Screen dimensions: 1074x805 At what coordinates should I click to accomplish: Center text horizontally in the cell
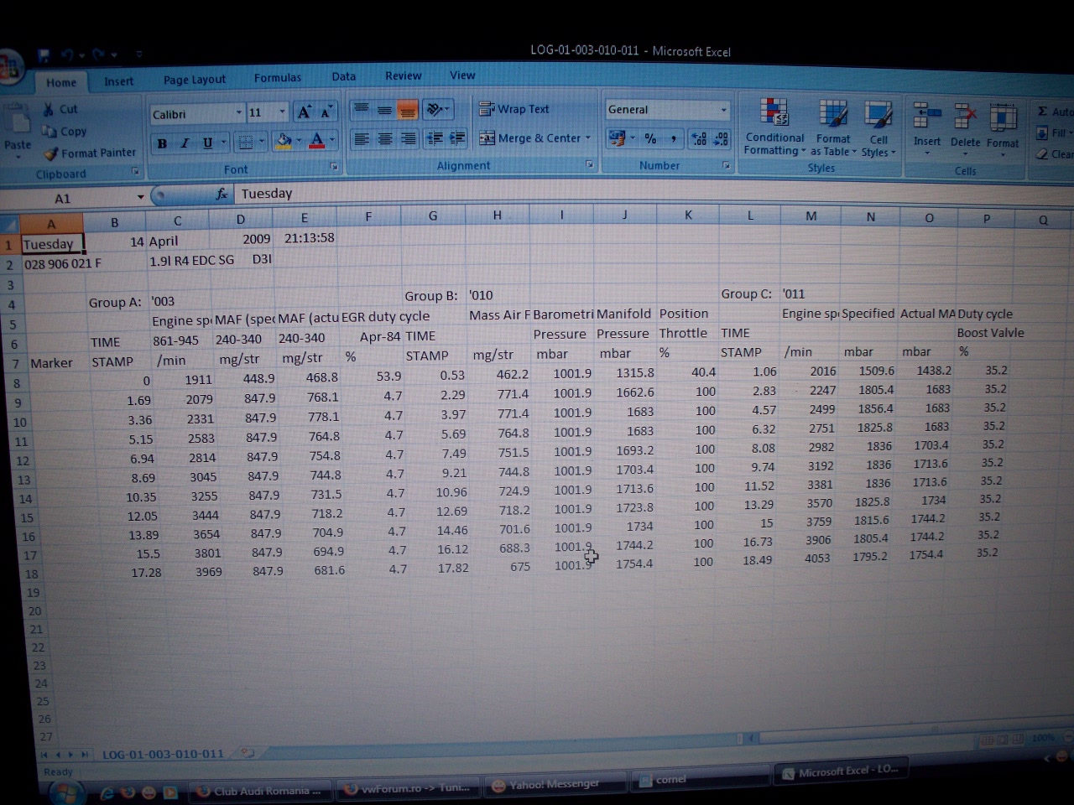pos(384,139)
